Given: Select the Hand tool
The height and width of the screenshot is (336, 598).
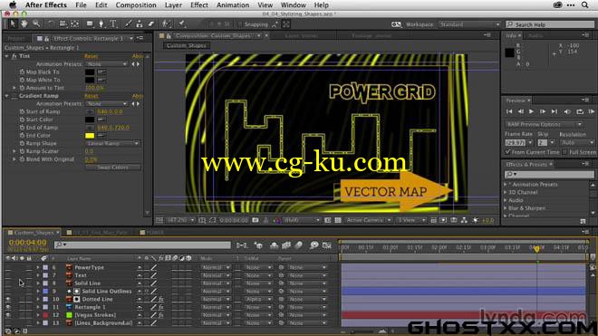Looking at the screenshot, I should point(24,24).
